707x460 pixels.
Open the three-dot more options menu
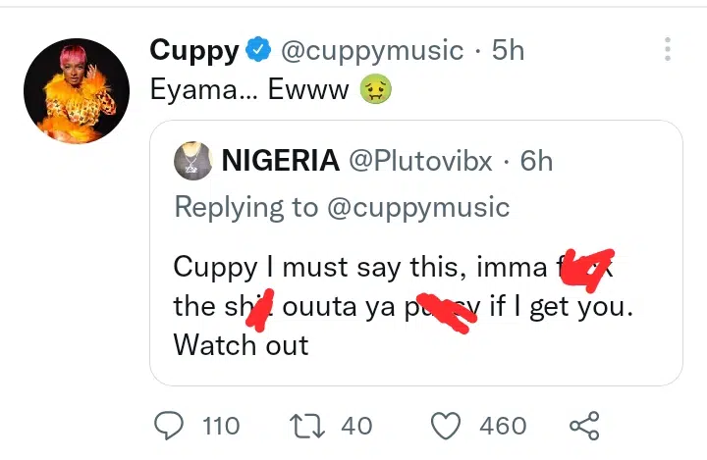[668, 50]
